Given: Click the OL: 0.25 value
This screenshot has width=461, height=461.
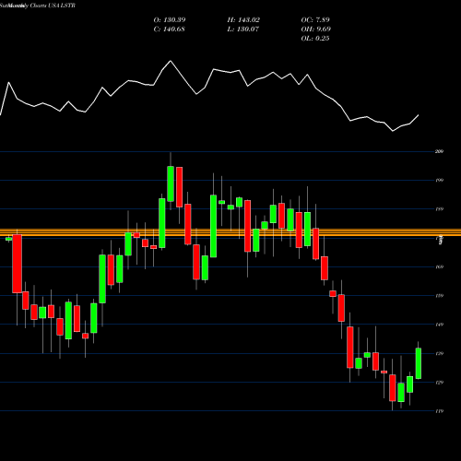Looking at the screenshot, I should coord(315,39).
